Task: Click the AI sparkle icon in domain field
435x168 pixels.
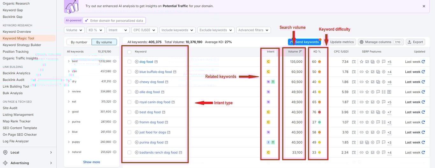Action: pyautogui.click(x=86, y=21)
